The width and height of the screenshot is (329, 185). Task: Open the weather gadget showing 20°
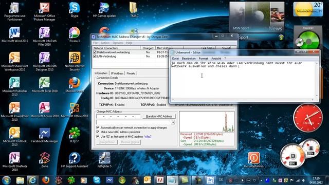tap(308, 9)
